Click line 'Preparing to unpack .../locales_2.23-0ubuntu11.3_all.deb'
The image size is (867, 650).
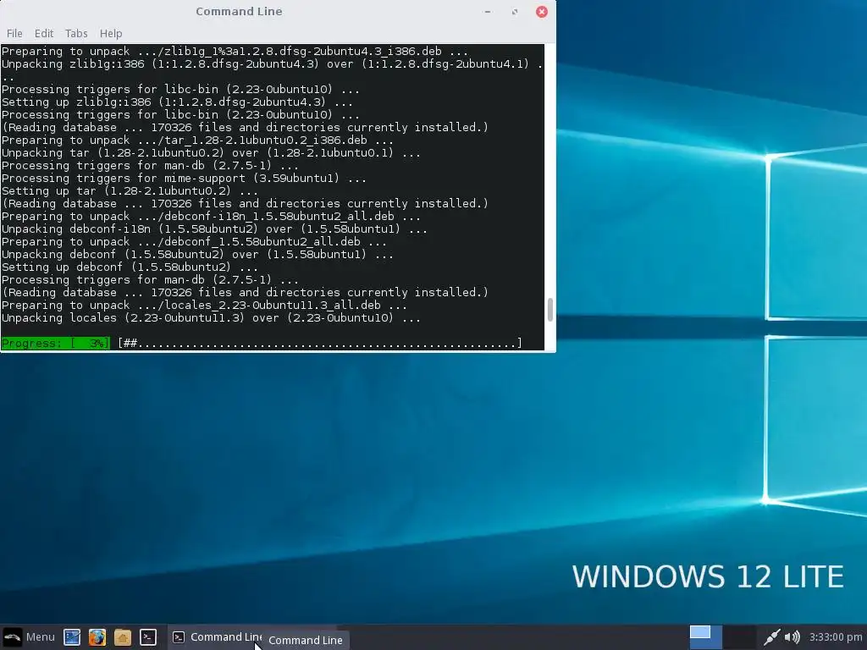(204, 305)
